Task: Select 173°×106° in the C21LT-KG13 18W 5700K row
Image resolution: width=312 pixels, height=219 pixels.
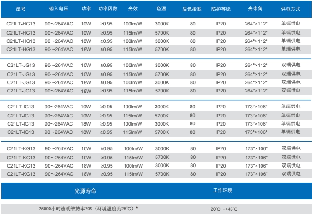Action: pyautogui.click(x=257, y=174)
